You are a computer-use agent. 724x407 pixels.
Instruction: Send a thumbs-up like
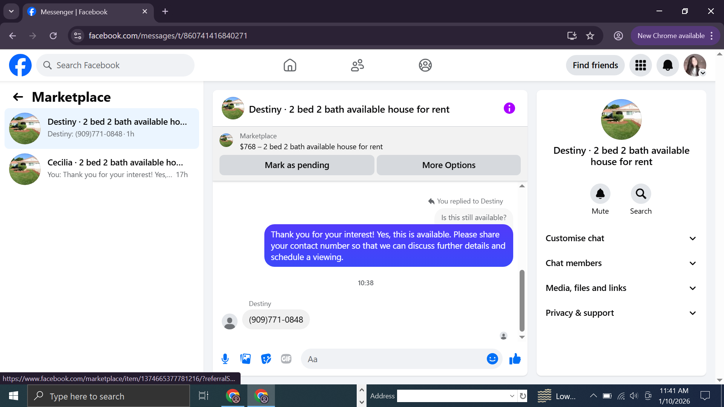pyautogui.click(x=515, y=359)
